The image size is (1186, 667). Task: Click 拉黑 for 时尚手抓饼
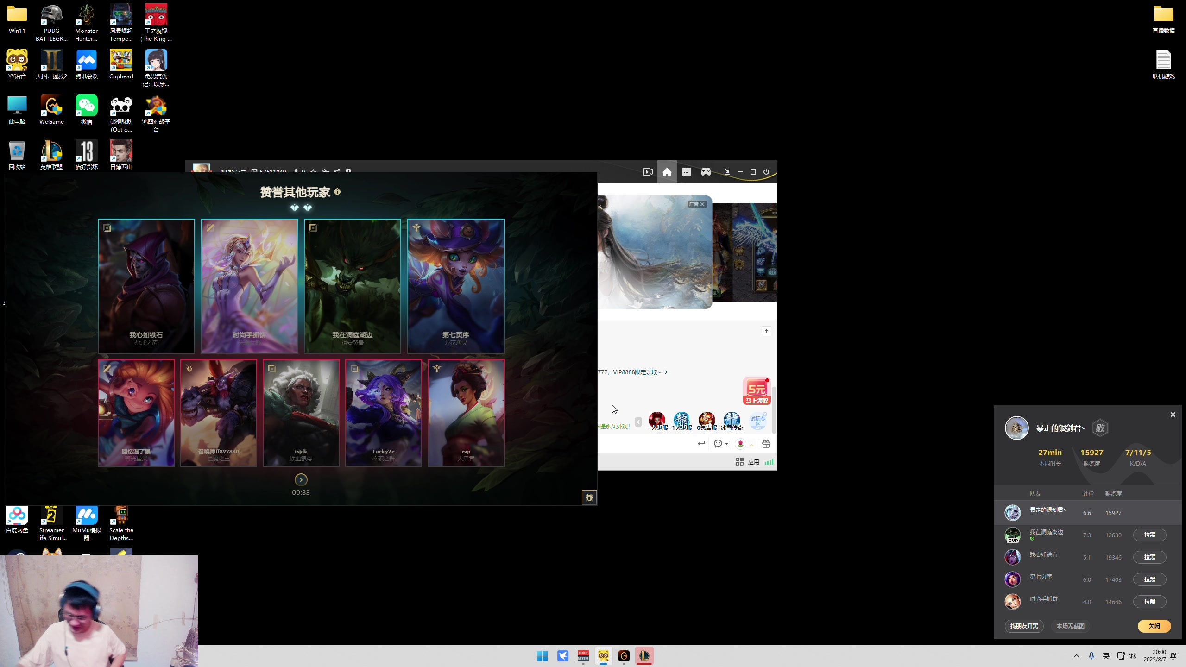tap(1150, 602)
